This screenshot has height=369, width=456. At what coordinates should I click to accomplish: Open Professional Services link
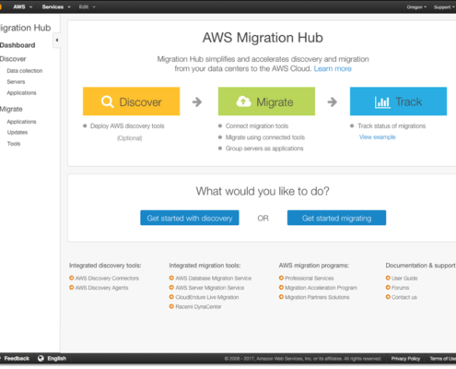310,279
